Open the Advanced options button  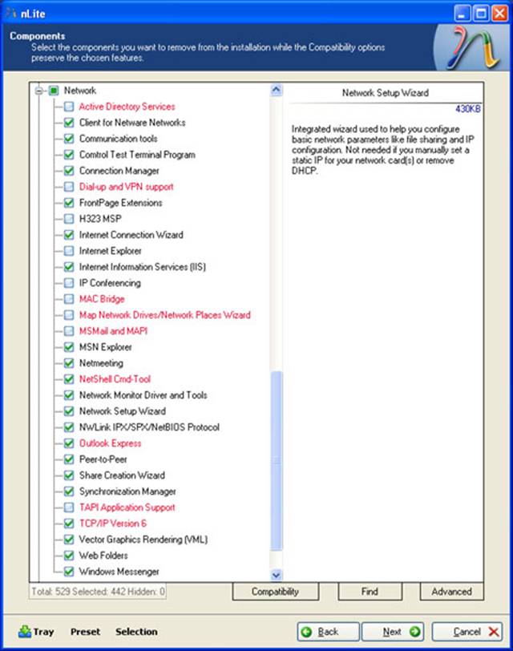(x=451, y=592)
